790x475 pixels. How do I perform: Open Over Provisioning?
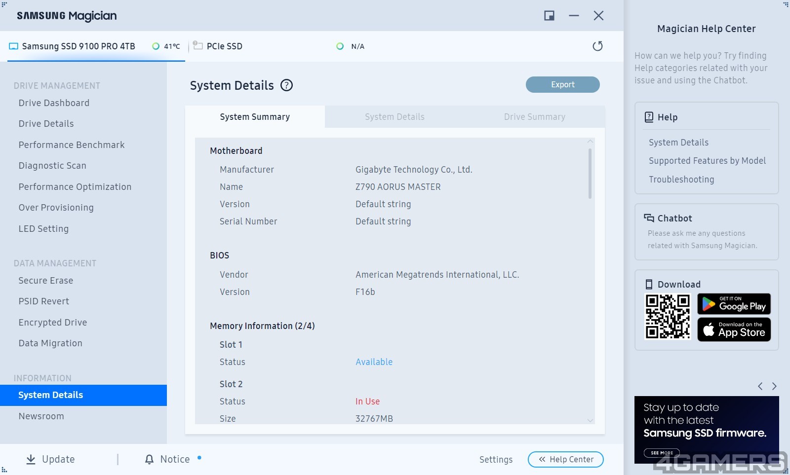click(x=56, y=207)
